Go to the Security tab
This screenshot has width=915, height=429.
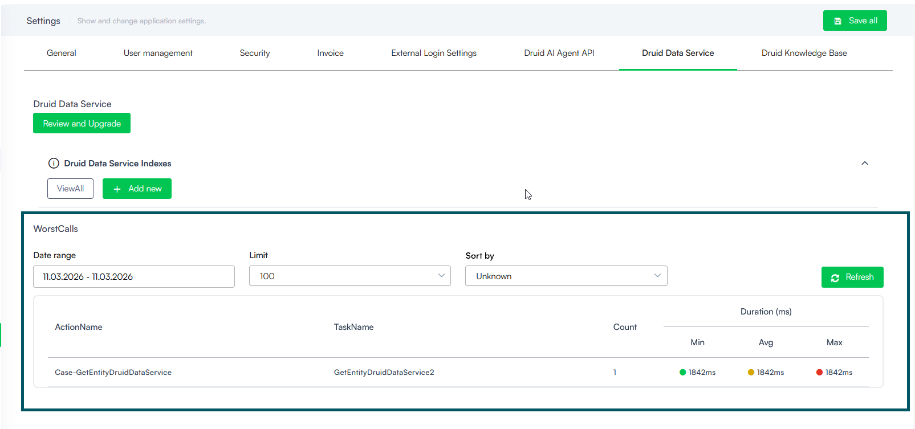pos(255,53)
